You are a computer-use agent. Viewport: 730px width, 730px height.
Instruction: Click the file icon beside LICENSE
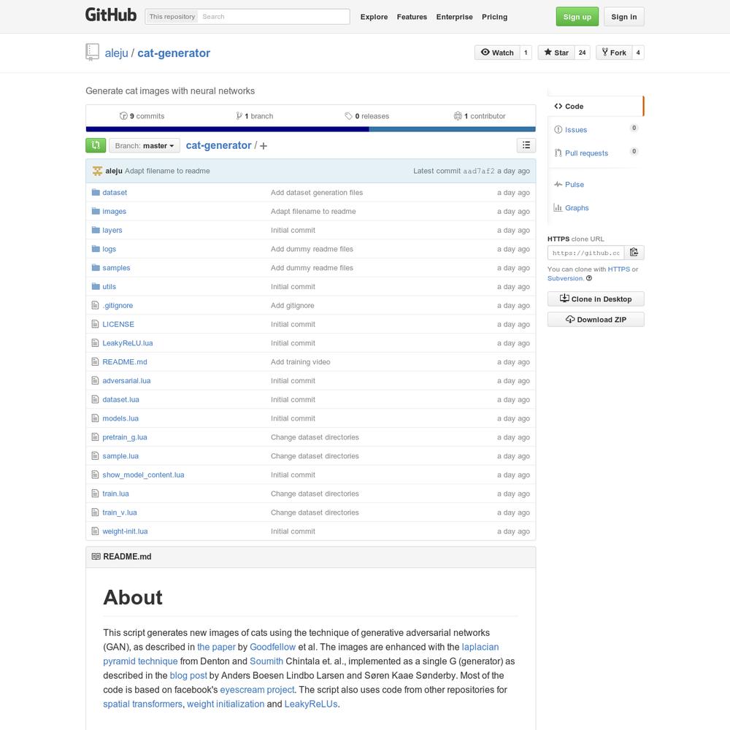pos(96,324)
